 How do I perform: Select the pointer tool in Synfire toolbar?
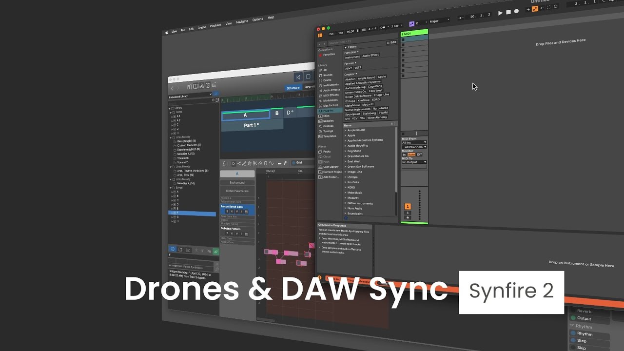[234, 163]
